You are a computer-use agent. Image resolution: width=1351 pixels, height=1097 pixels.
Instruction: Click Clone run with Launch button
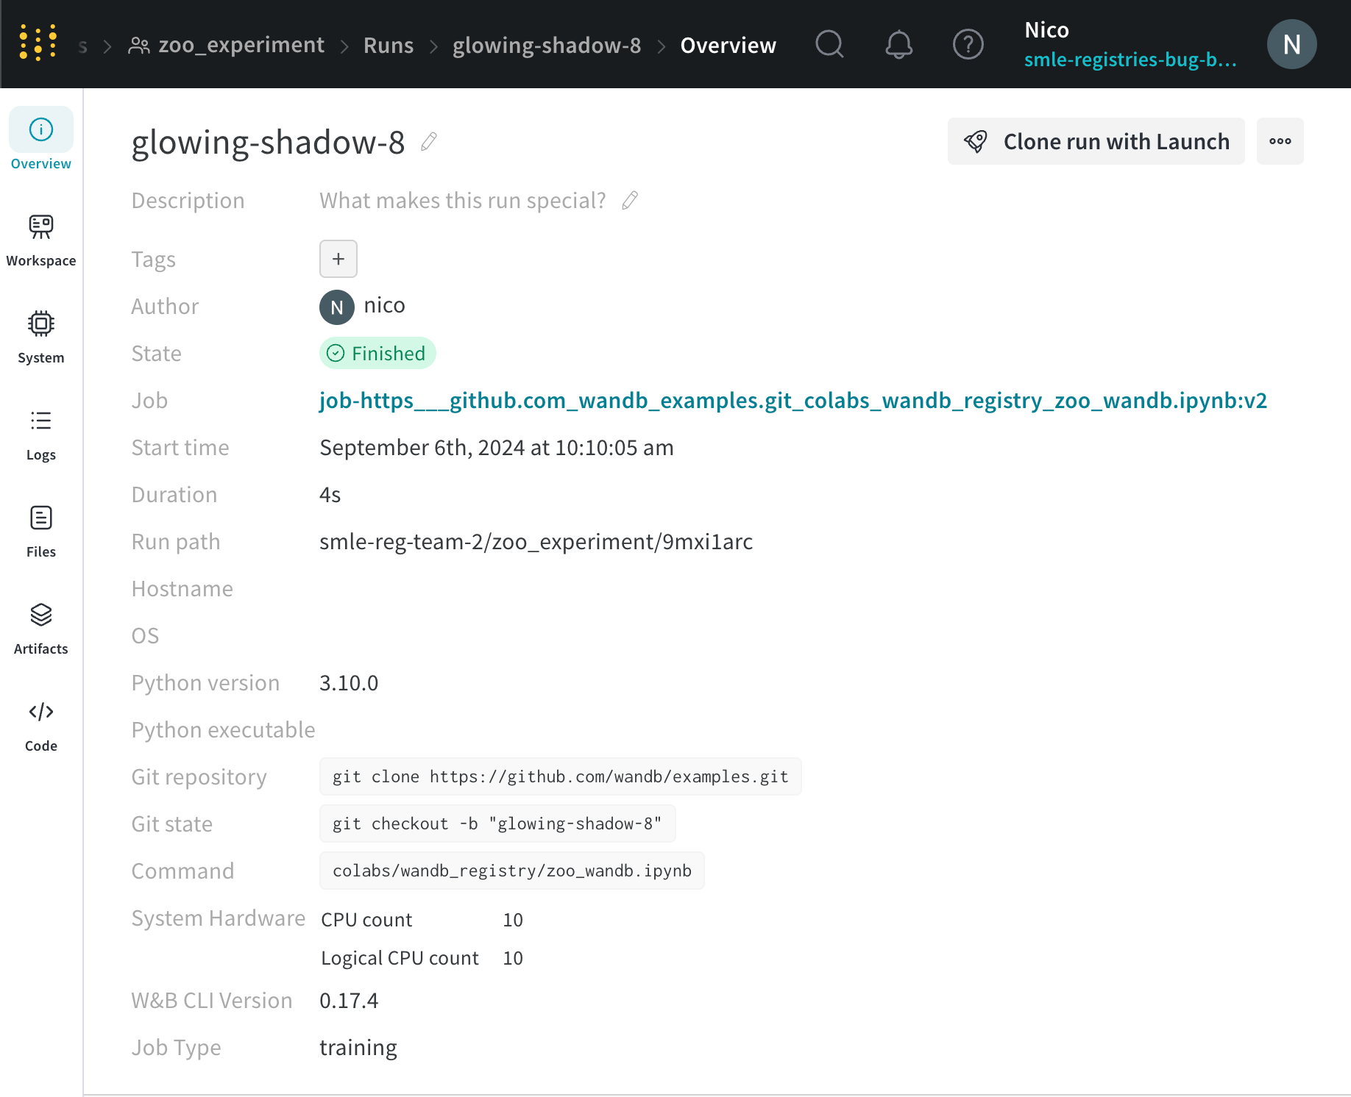pyautogui.click(x=1096, y=141)
